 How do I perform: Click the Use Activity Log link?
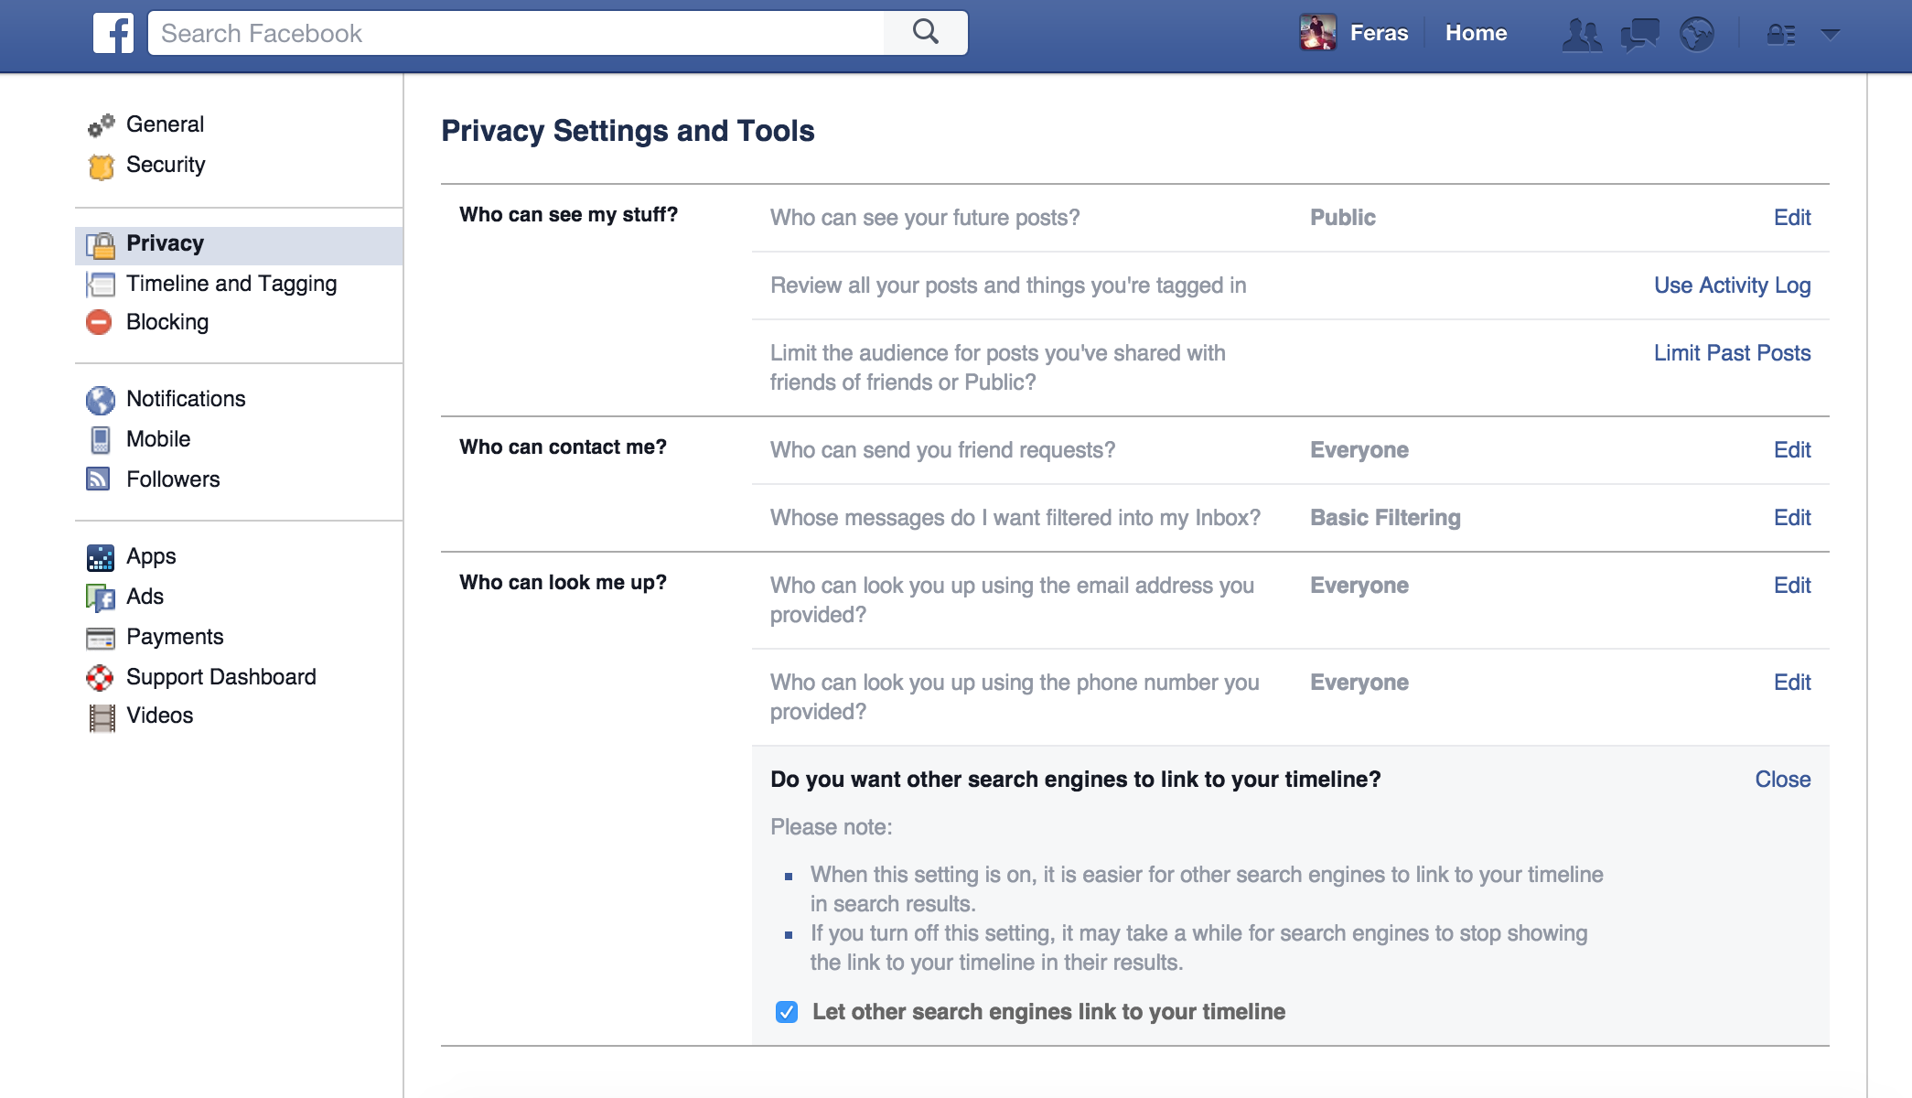coord(1731,285)
